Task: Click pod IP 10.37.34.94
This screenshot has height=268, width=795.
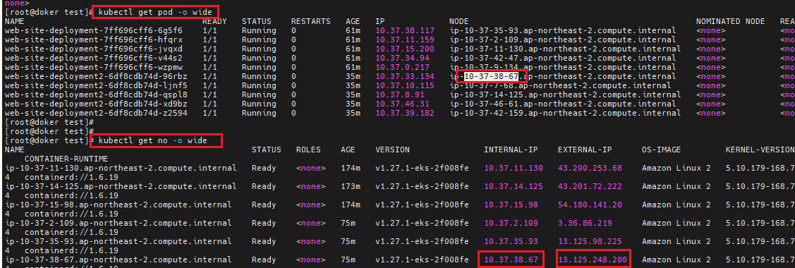Action: point(403,58)
